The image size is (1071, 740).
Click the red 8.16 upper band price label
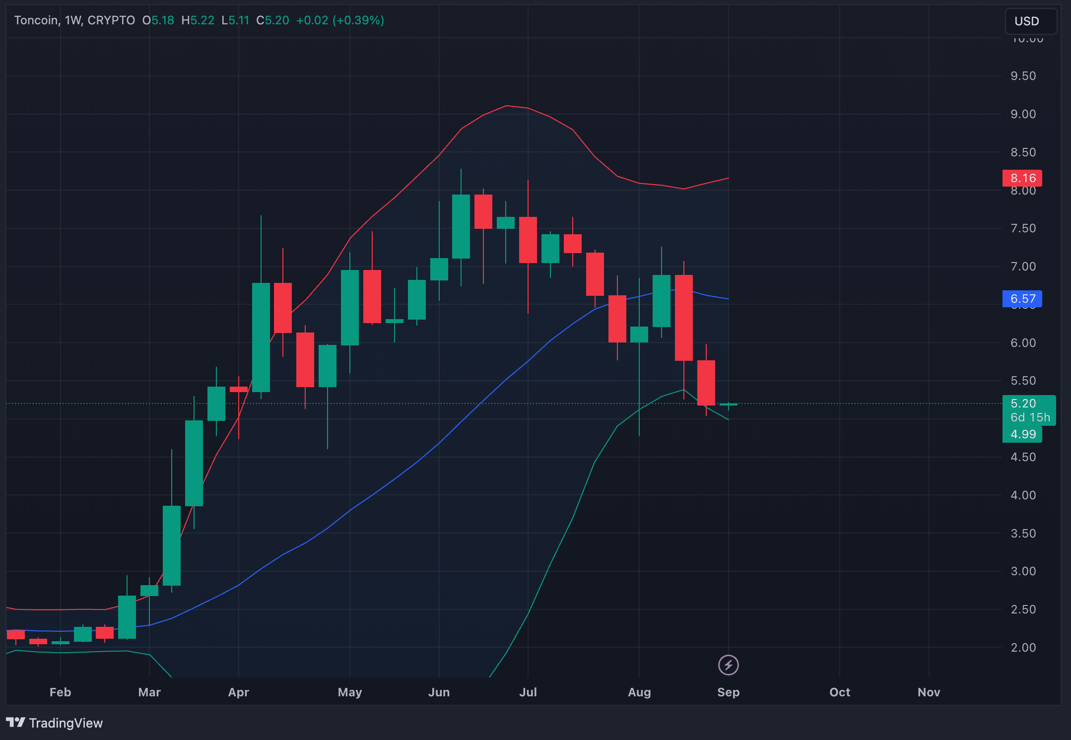click(x=1022, y=178)
